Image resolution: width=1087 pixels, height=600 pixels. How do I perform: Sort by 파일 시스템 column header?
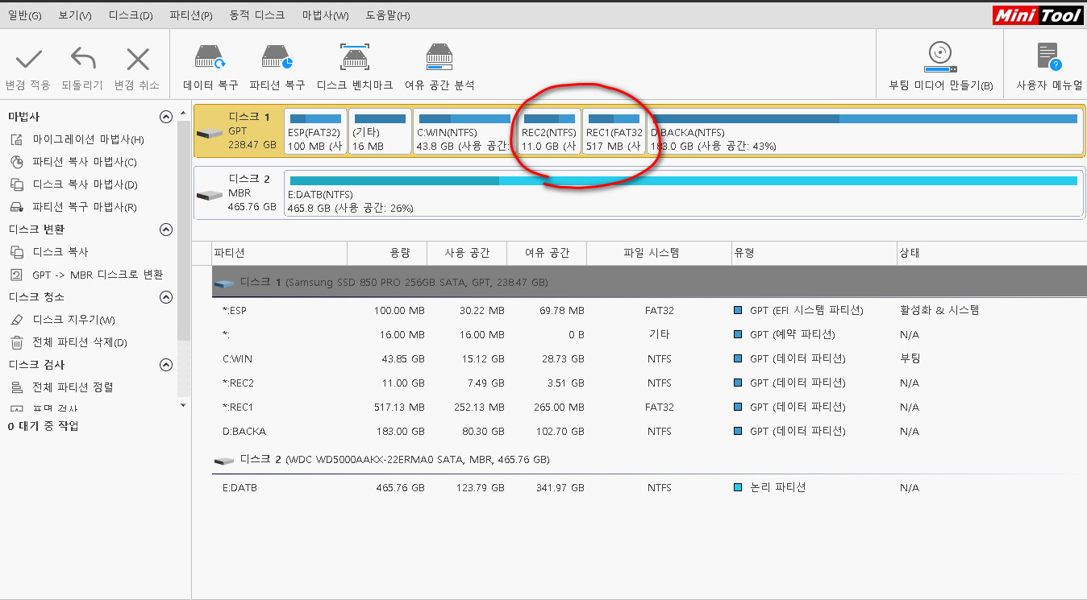(x=659, y=253)
